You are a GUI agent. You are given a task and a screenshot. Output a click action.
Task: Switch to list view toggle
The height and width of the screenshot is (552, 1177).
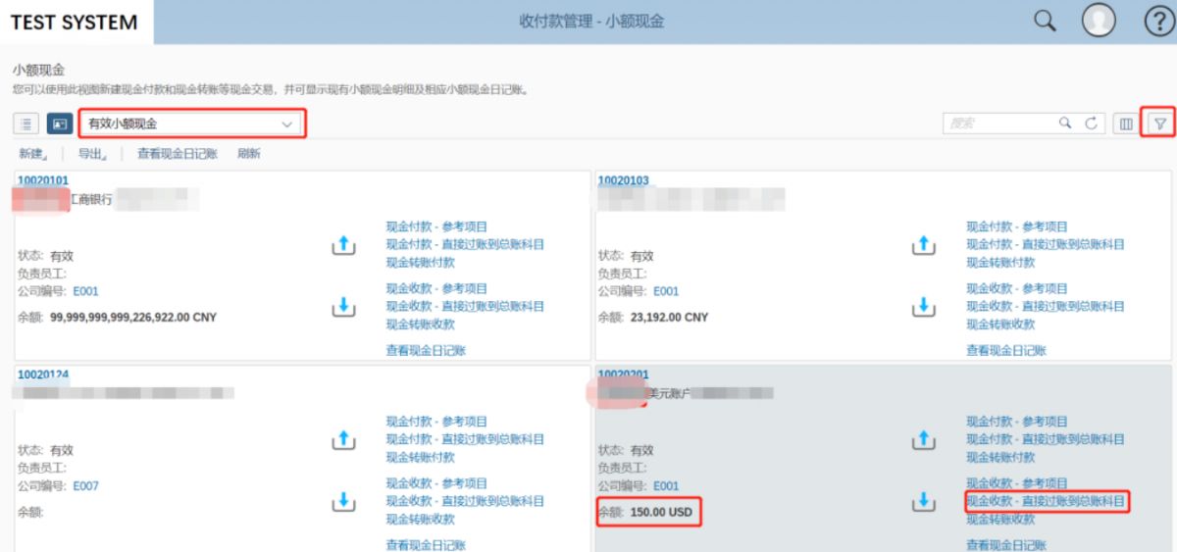(x=26, y=124)
